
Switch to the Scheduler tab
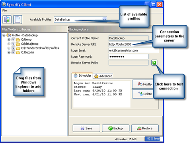[x=82, y=75]
